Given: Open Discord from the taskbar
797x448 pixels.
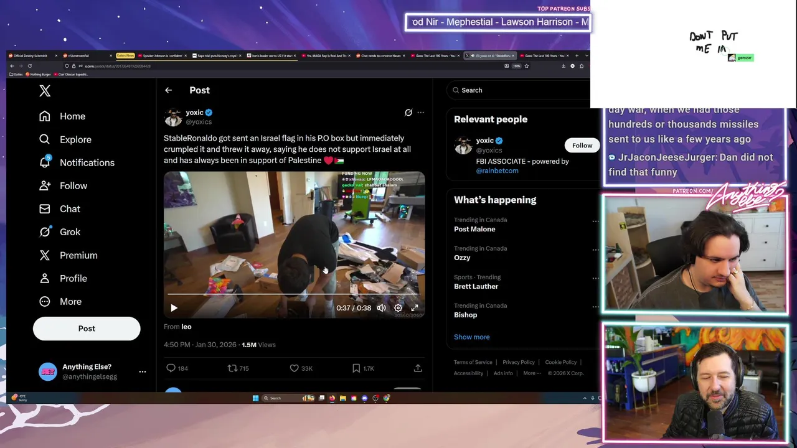Looking at the screenshot, I should tap(365, 398).
